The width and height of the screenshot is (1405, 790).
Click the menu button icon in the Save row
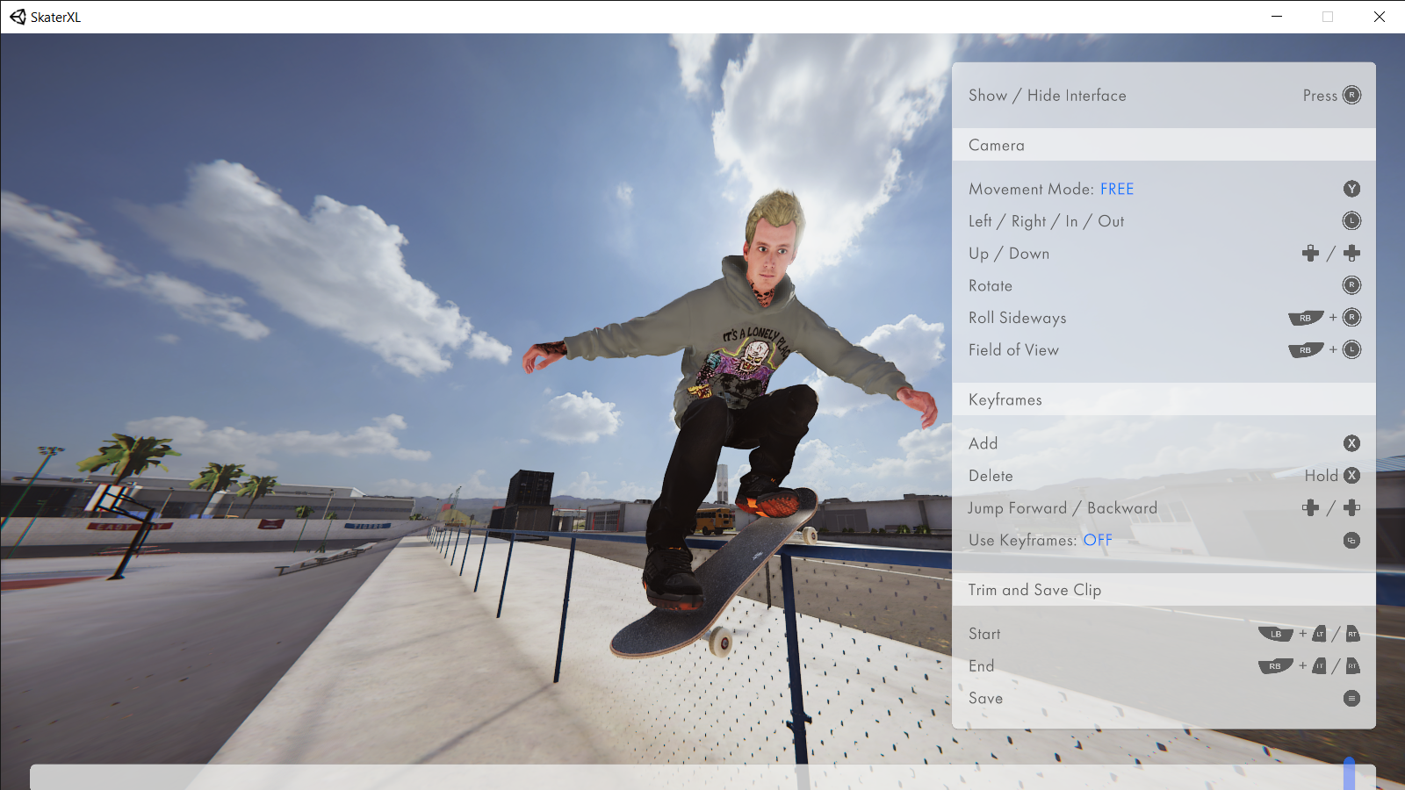point(1351,699)
